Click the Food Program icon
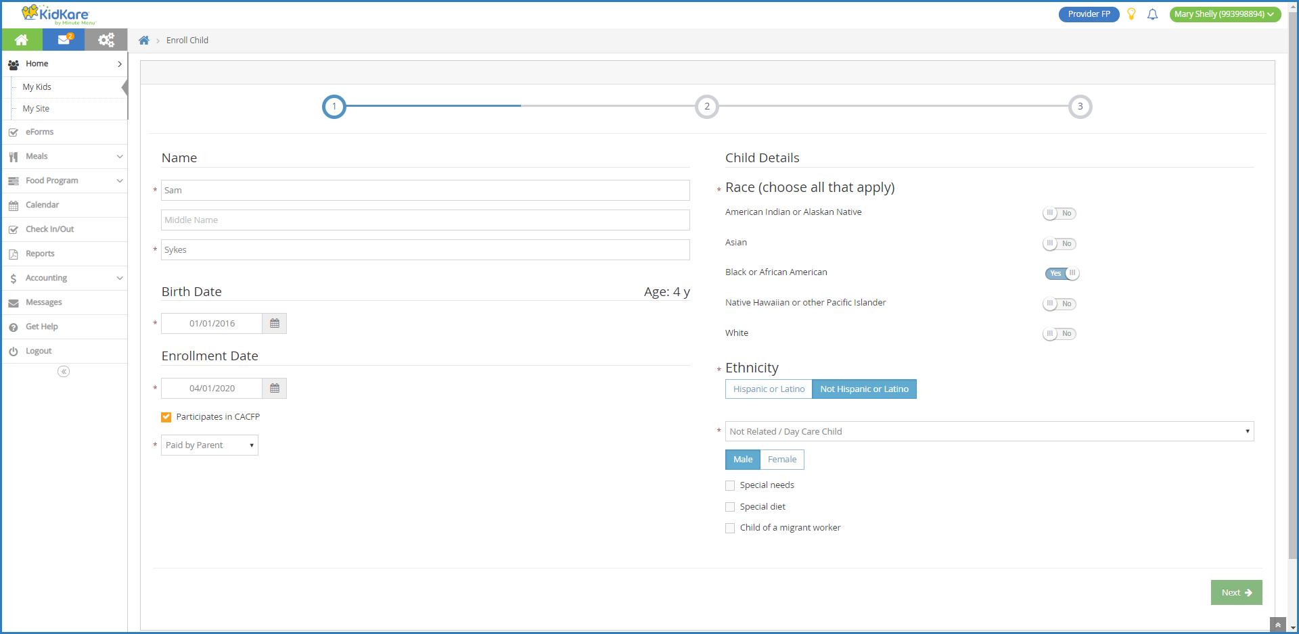The width and height of the screenshot is (1299, 634). (x=13, y=181)
